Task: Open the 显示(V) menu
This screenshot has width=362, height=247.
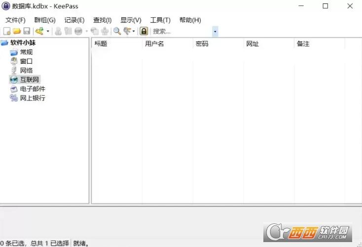Action: click(x=131, y=20)
